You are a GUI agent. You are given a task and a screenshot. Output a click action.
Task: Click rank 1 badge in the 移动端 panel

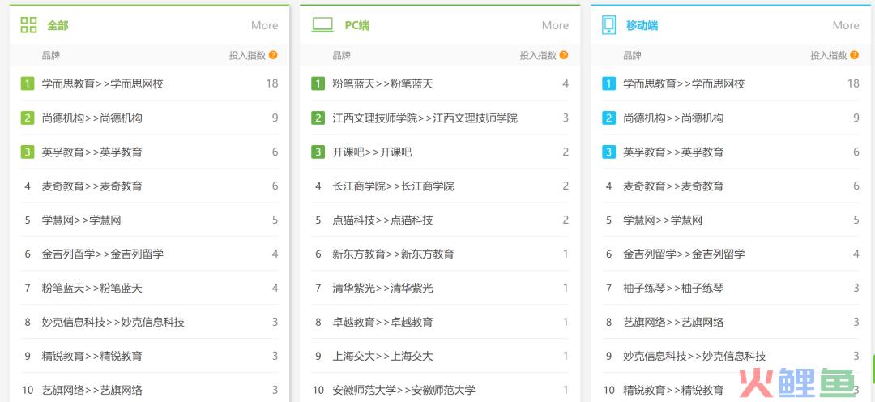pos(608,83)
